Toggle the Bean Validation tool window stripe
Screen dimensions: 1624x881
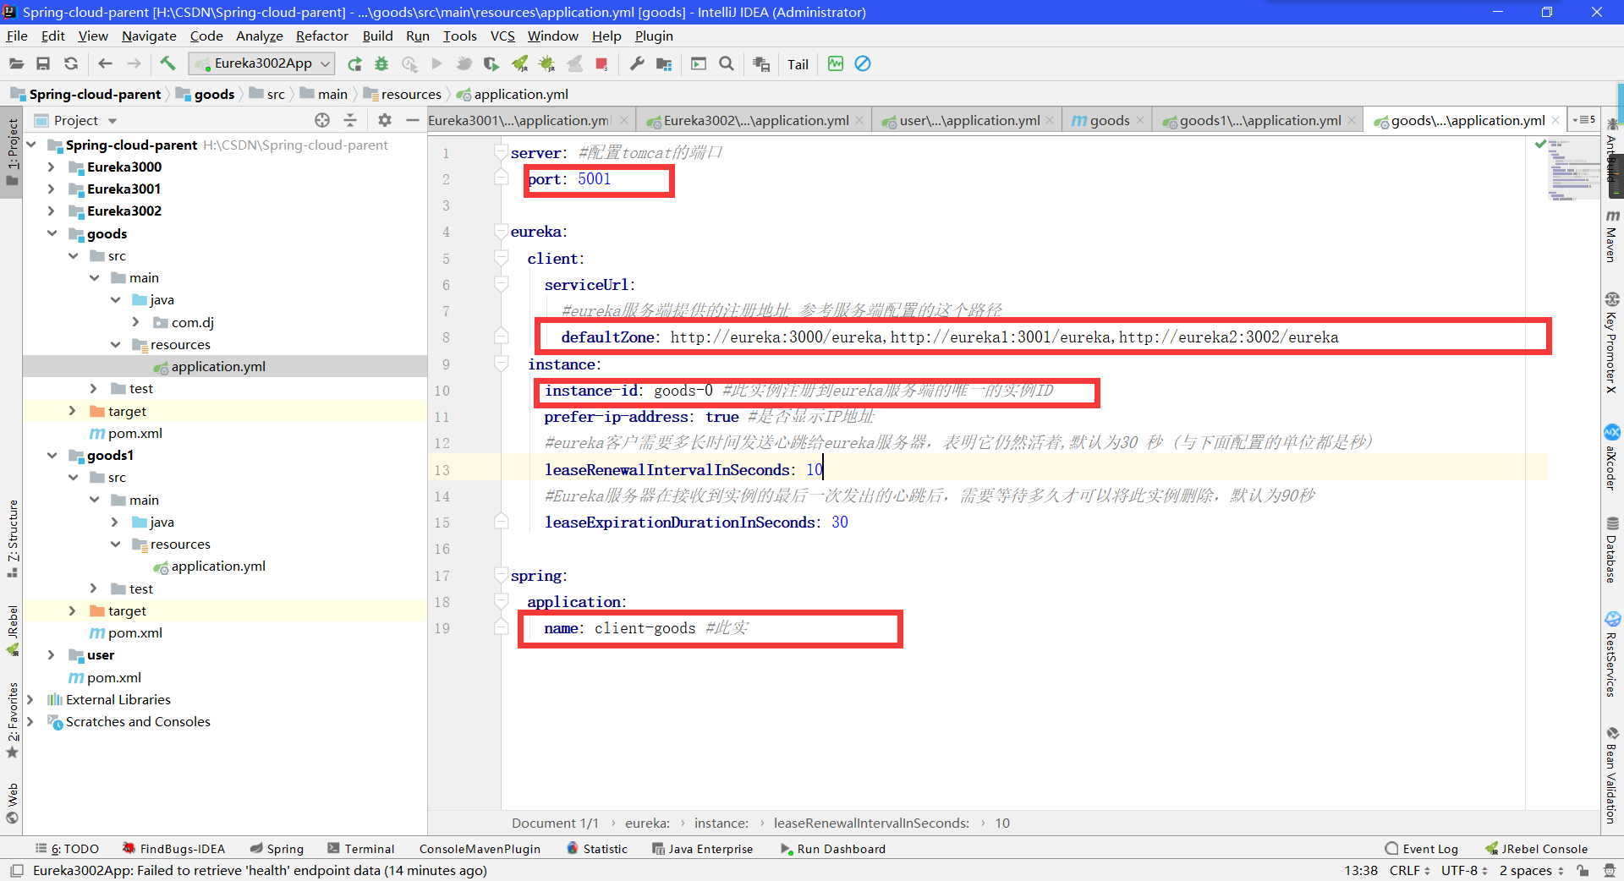tap(1612, 774)
